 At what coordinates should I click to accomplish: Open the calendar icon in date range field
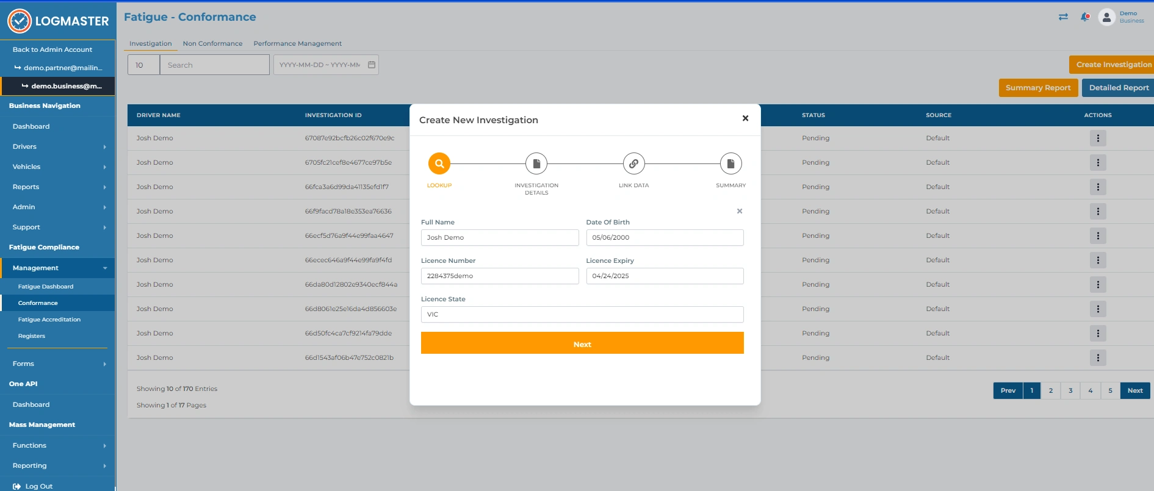372,65
